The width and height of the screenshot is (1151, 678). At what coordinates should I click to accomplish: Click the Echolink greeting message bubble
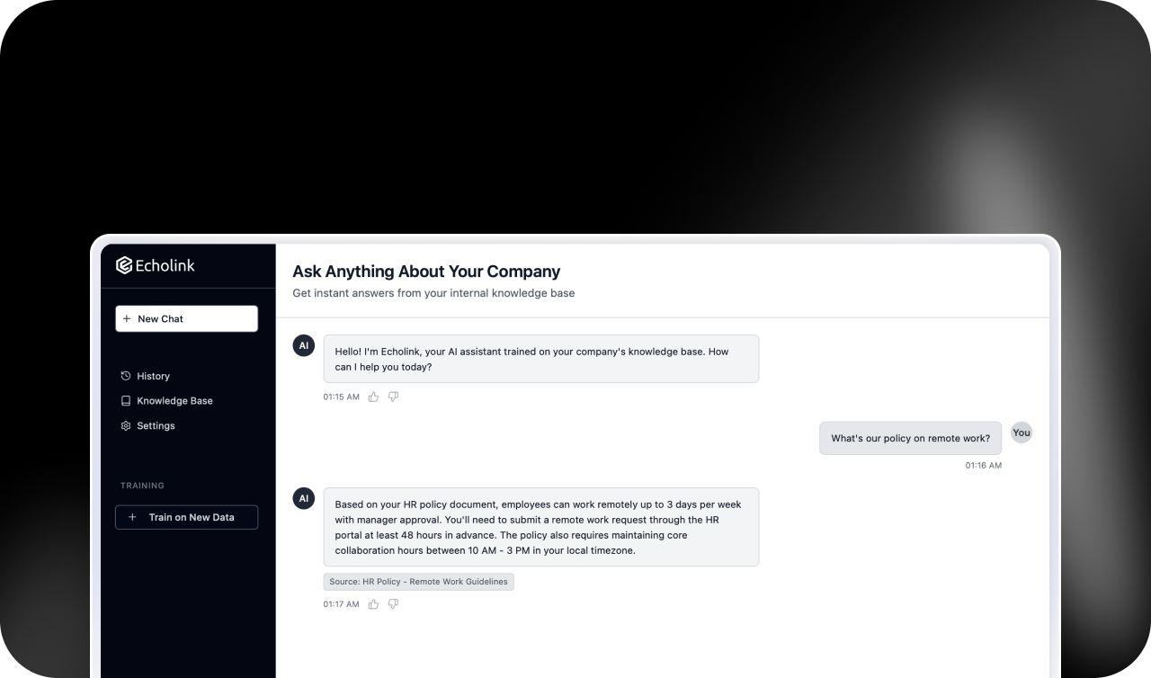coord(540,359)
